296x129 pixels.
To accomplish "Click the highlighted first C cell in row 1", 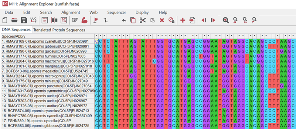I will click(97, 41).
